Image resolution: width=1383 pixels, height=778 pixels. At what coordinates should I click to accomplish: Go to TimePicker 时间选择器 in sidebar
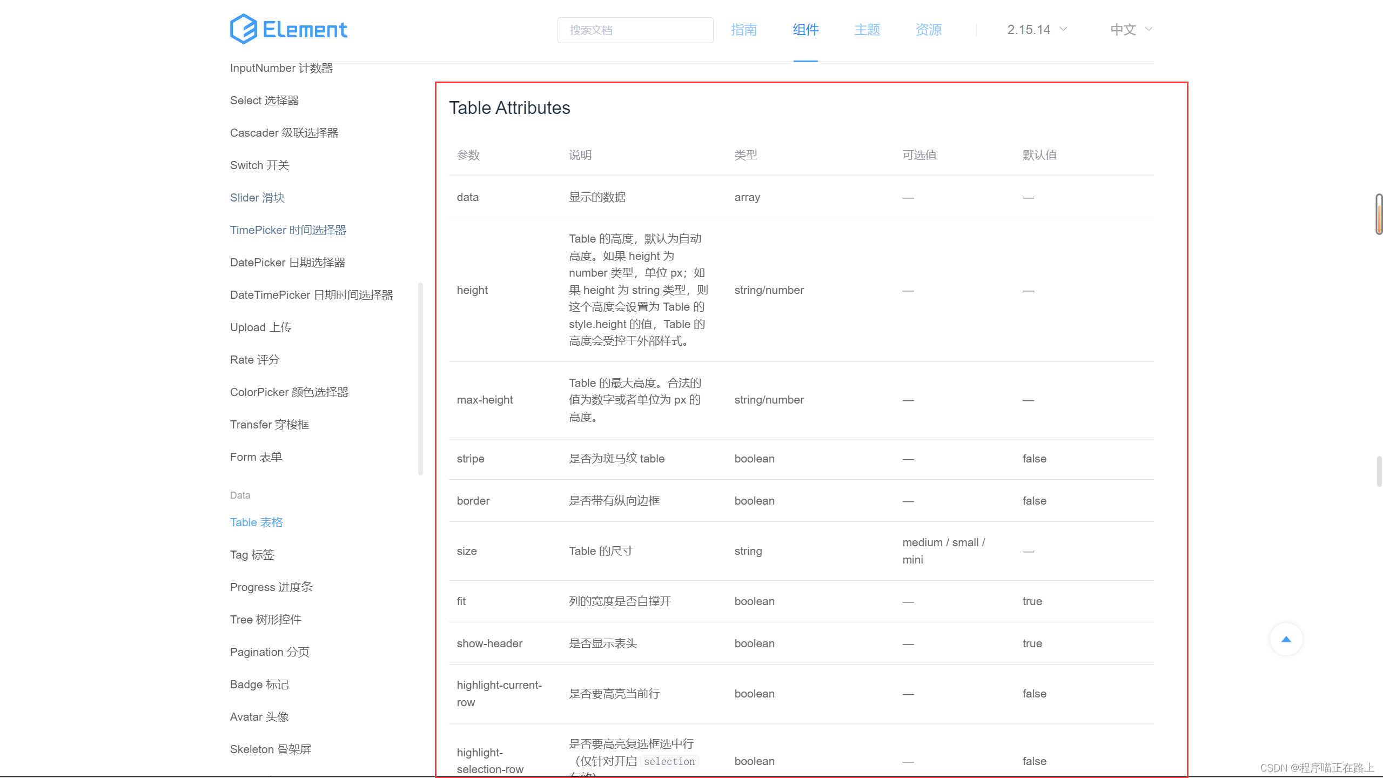click(288, 230)
